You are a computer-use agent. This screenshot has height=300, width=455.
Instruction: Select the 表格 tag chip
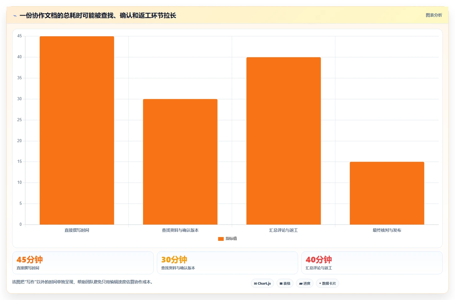coord(285,283)
